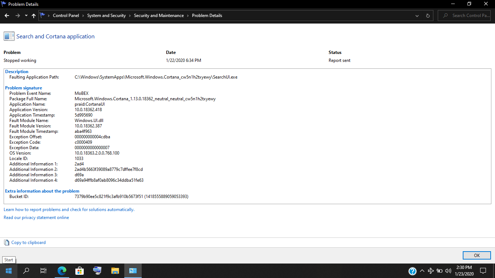Screen dimensions: 495x278
Task: Click exception code c0000409
Action: (x=83, y=142)
